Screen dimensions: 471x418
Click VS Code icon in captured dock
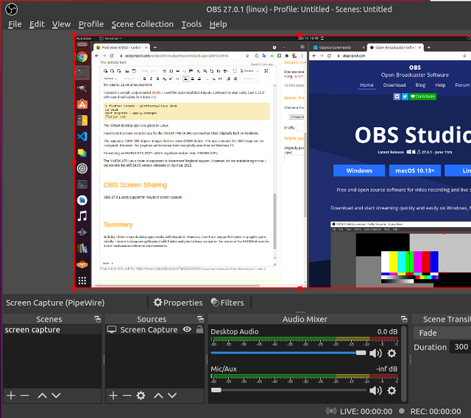(x=82, y=137)
